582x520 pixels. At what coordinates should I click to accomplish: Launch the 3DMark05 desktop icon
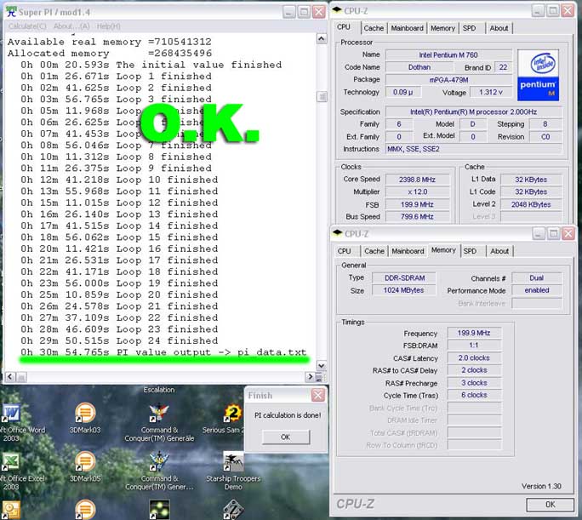click(x=85, y=461)
